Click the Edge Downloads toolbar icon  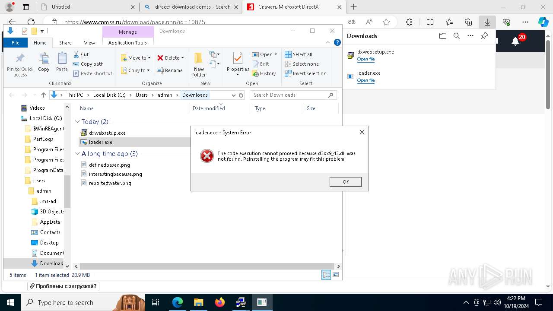pyautogui.click(x=487, y=22)
